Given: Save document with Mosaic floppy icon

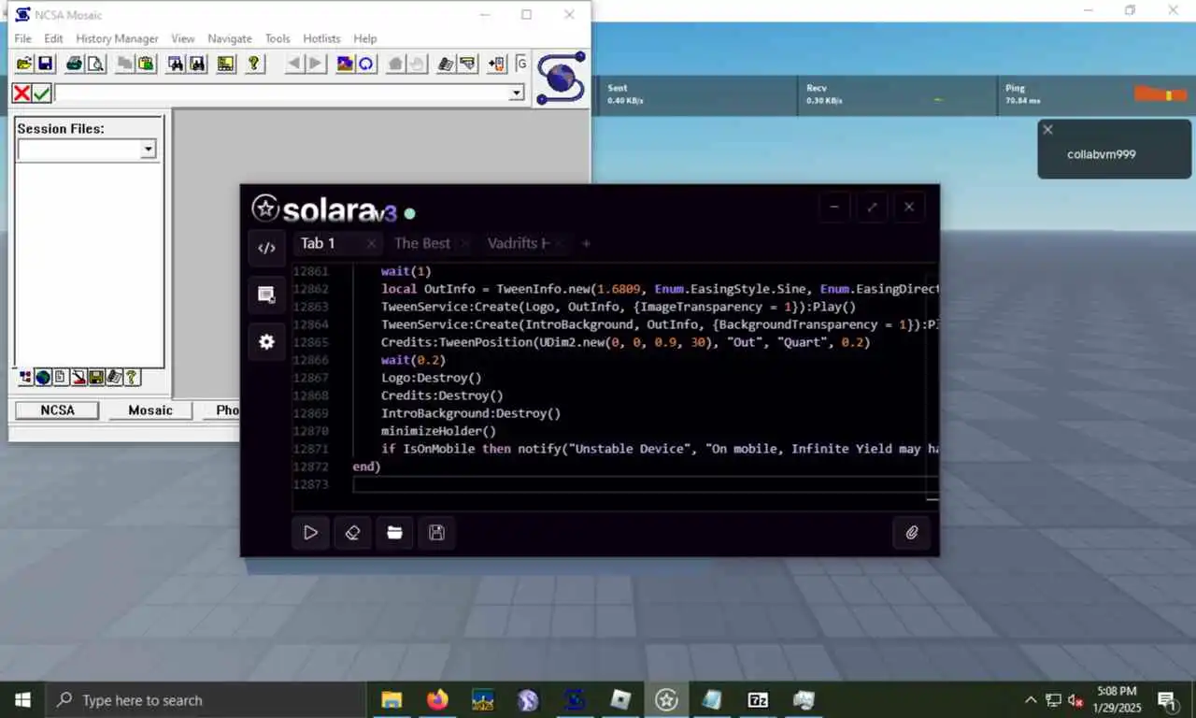Looking at the screenshot, I should coord(45,64).
